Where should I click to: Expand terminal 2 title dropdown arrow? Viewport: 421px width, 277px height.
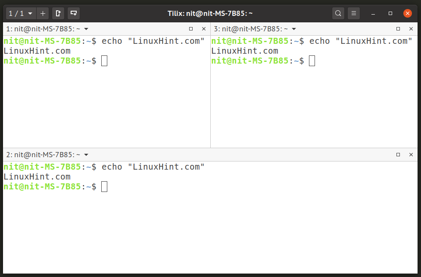pyautogui.click(x=86, y=155)
